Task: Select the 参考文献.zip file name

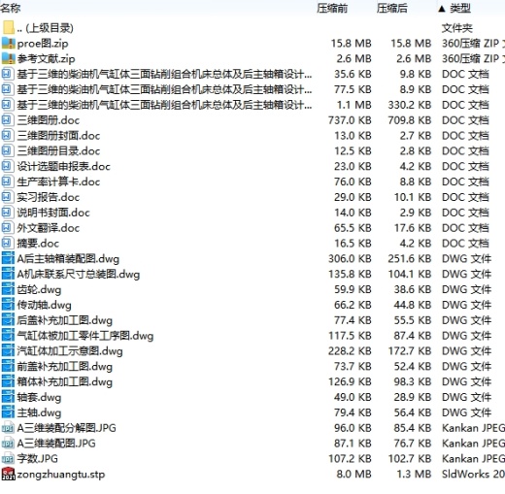Action: [46, 59]
